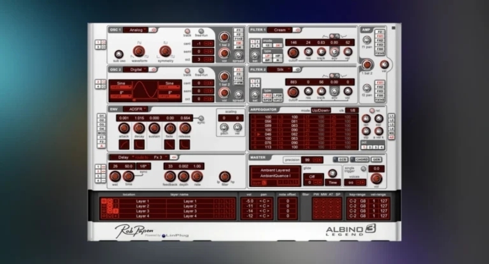Click the AMP 1 bal 2 knob
The image size is (489, 264).
point(367,65)
